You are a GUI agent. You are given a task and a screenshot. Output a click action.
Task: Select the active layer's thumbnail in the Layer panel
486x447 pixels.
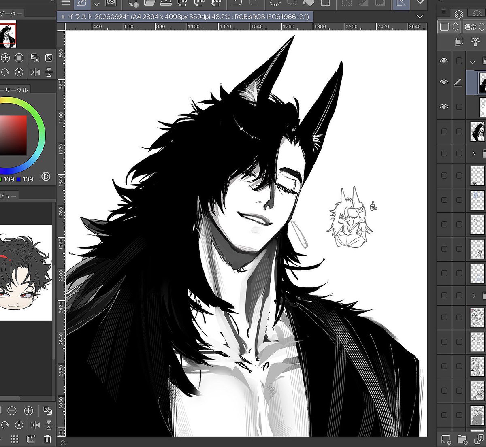click(x=482, y=82)
